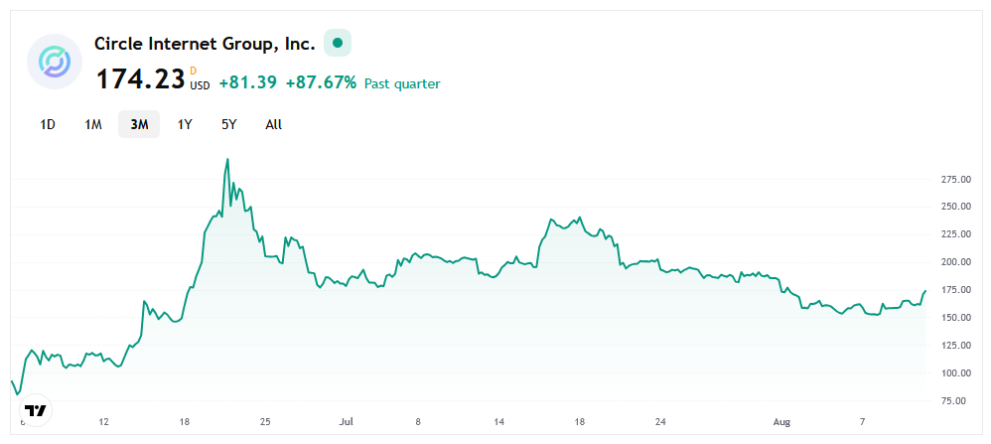991x444 pixels.
Task: Select the 1M time range tab
Action: click(x=93, y=124)
